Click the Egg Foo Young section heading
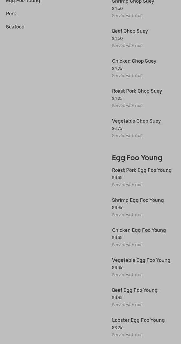This screenshot has height=344, width=181. 137,158
